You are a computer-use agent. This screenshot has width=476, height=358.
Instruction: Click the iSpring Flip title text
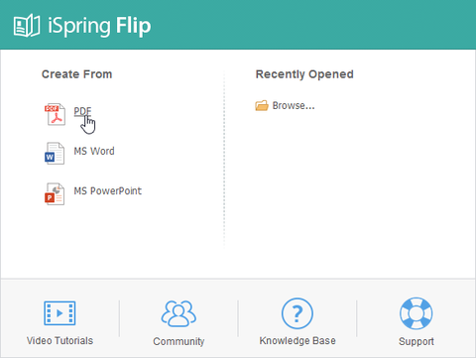[99, 26]
